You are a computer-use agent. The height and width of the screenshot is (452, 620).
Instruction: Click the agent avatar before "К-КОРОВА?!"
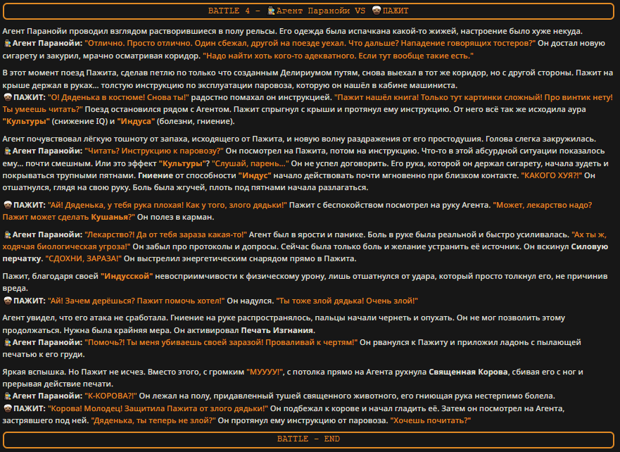pyautogui.click(x=7, y=396)
